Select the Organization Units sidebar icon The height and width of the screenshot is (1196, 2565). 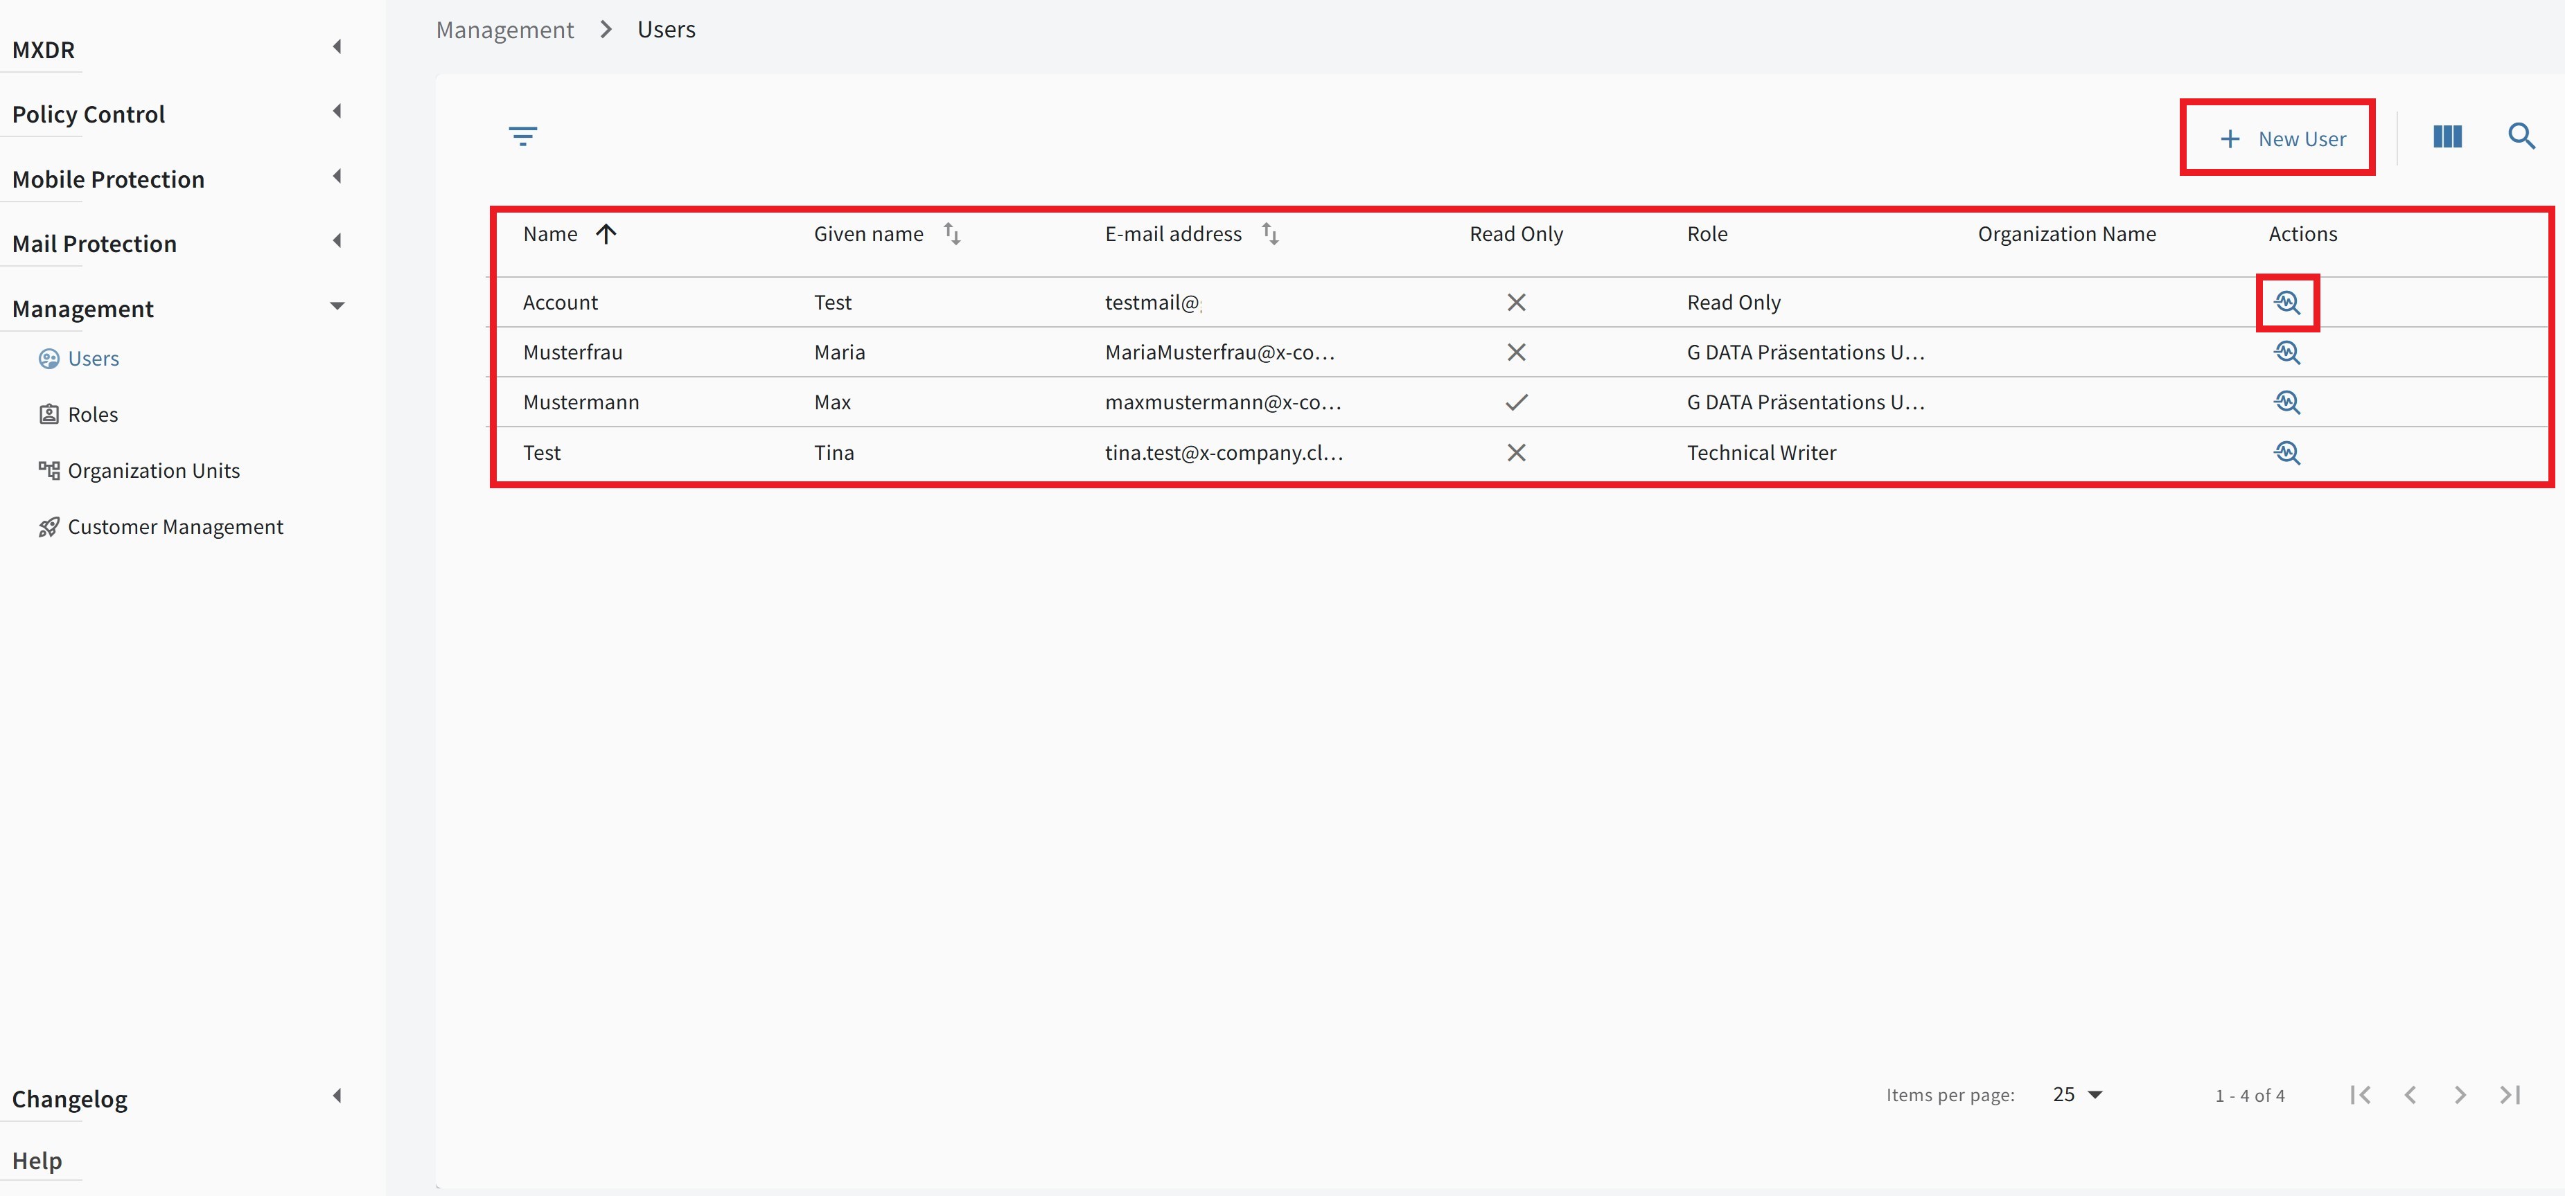[49, 470]
